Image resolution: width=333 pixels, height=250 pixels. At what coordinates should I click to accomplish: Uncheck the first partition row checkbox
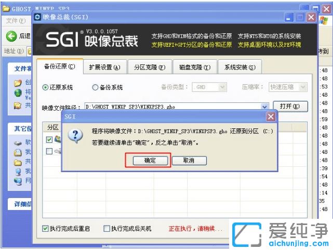coord(49,139)
